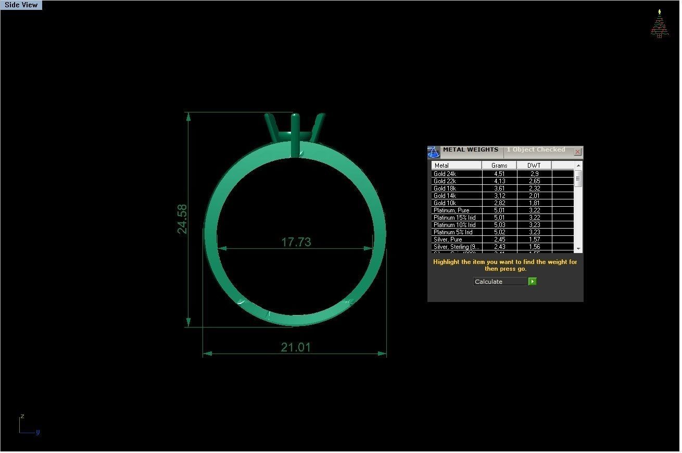Click the 2,01 DWT value for Gold 14k
682x453 pixels.
pyautogui.click(x=534, y=196)
